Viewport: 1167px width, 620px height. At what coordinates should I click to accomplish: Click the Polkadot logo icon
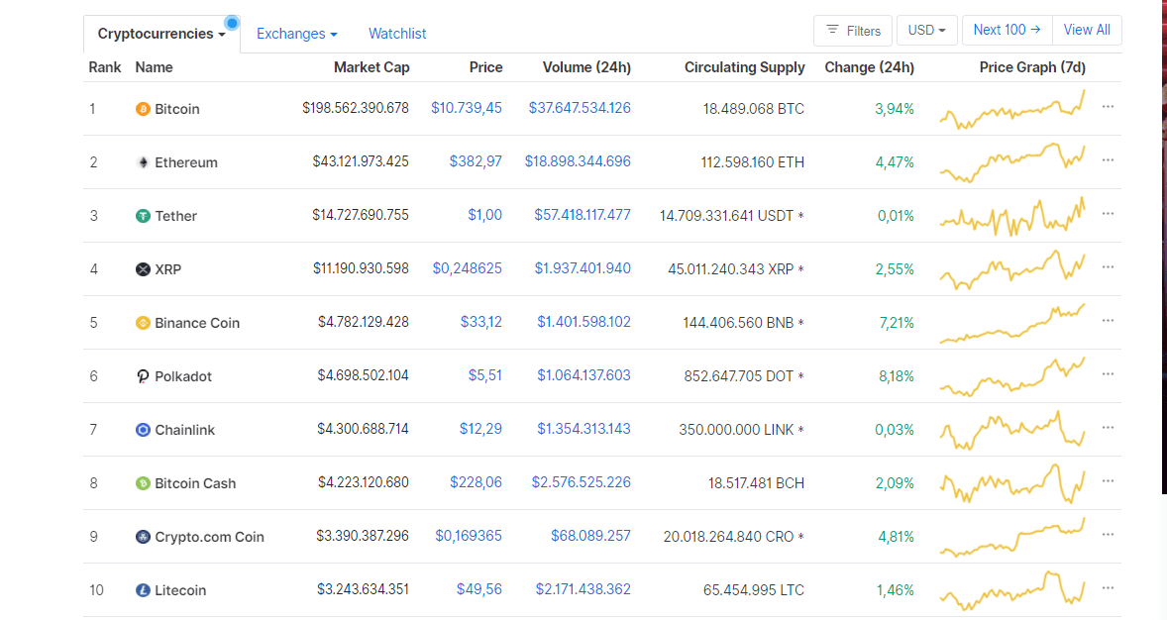[x=143, y=376]
